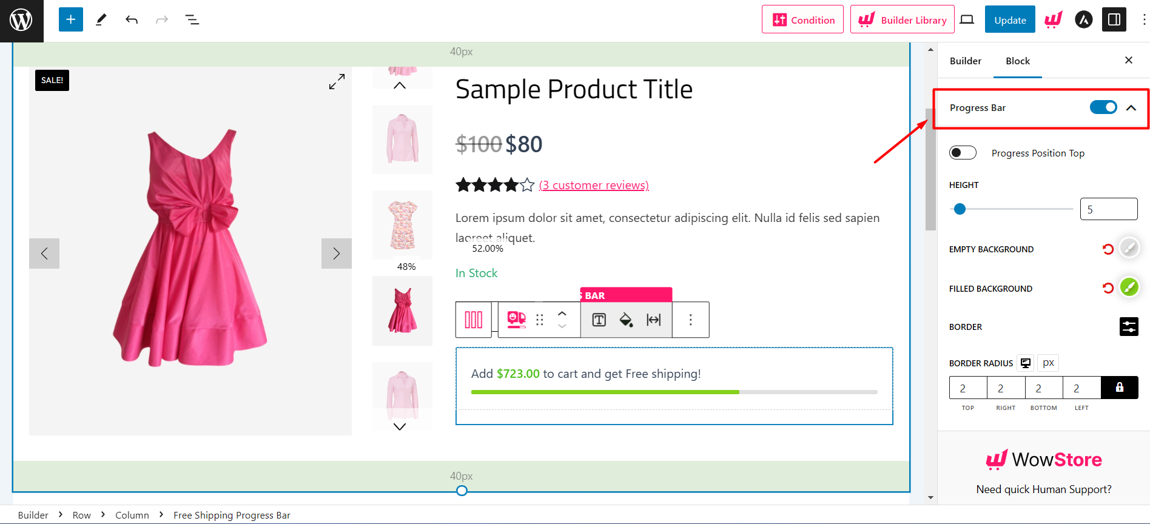
Task: Grab the block drag handle icon
Action: coord(540,320)
